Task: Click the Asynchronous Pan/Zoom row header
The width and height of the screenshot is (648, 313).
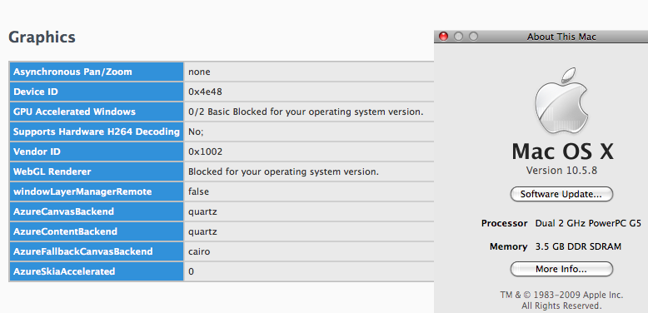Action: (97, 72)
